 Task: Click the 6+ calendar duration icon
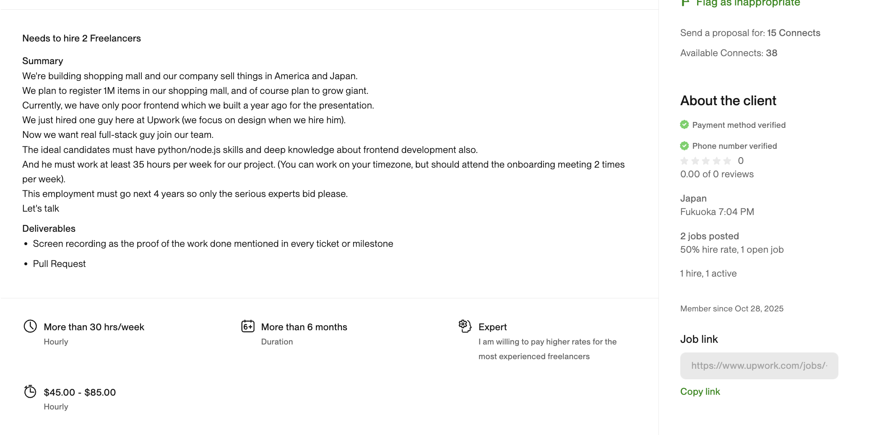tap(248, 326)
